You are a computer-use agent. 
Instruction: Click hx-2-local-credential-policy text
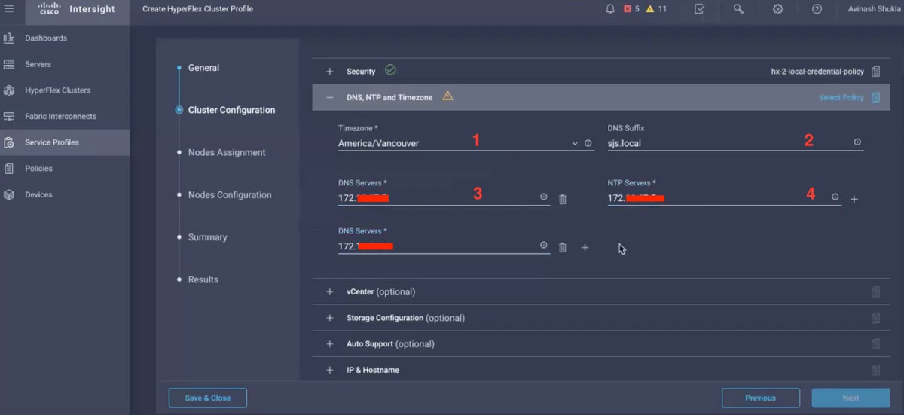[817, 72]
